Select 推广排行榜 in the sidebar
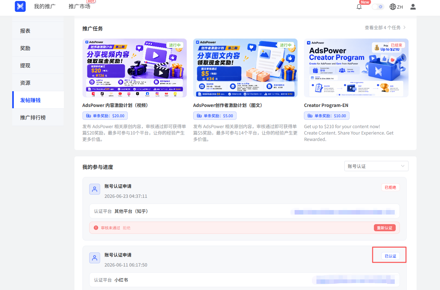Viewport: 440px width, 290px height. (x=38, y=118)
